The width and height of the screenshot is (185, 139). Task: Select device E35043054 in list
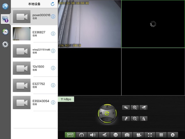click(34, 102)
